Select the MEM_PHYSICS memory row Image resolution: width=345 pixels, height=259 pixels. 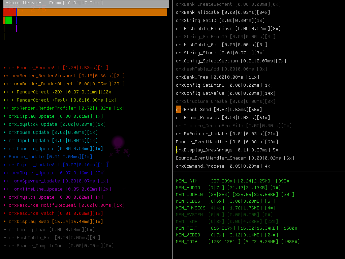pyautogui.click(x=225, y=208)
